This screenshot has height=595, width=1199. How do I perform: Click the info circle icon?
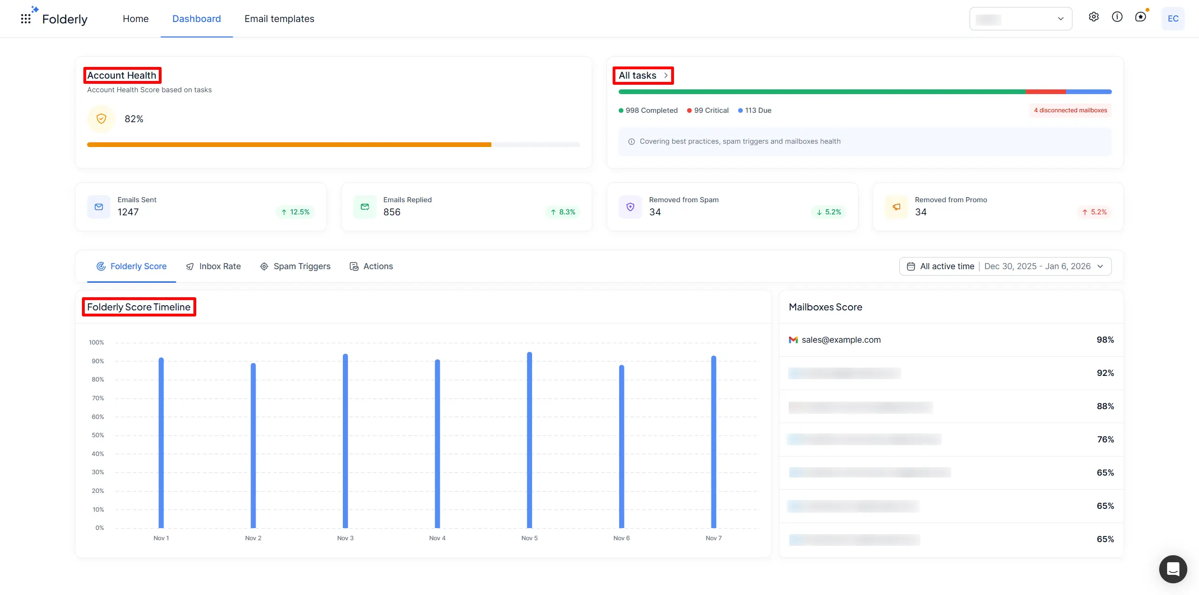pyautogui.click(x=1117, y=17)
